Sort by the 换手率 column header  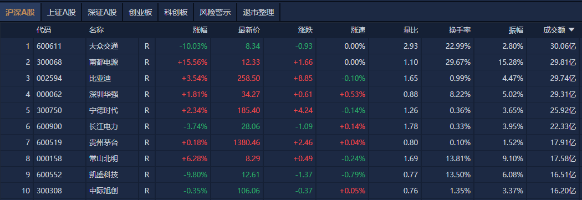[x=460, y=30]
